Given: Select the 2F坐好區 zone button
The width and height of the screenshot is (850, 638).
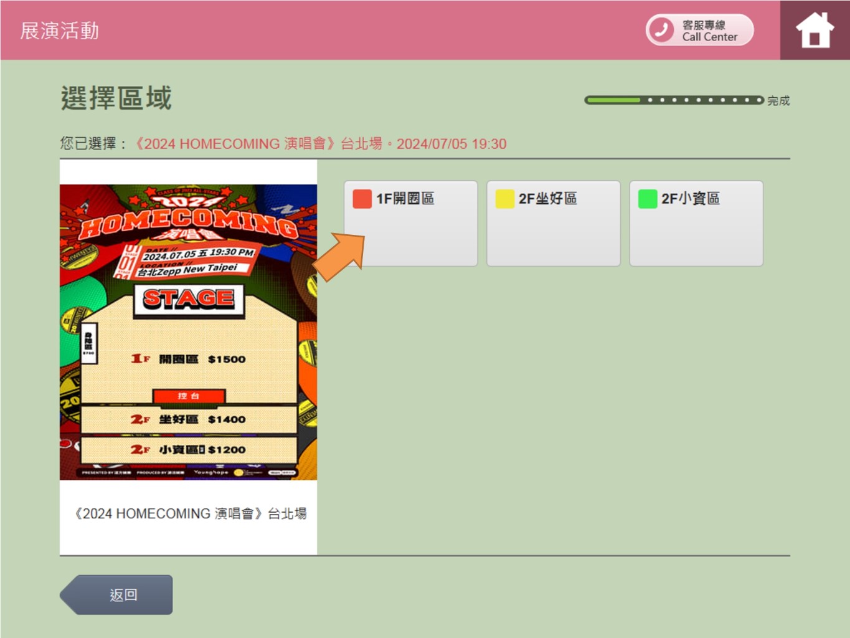Looking at the screenshot, I should [x=554, y=224].
